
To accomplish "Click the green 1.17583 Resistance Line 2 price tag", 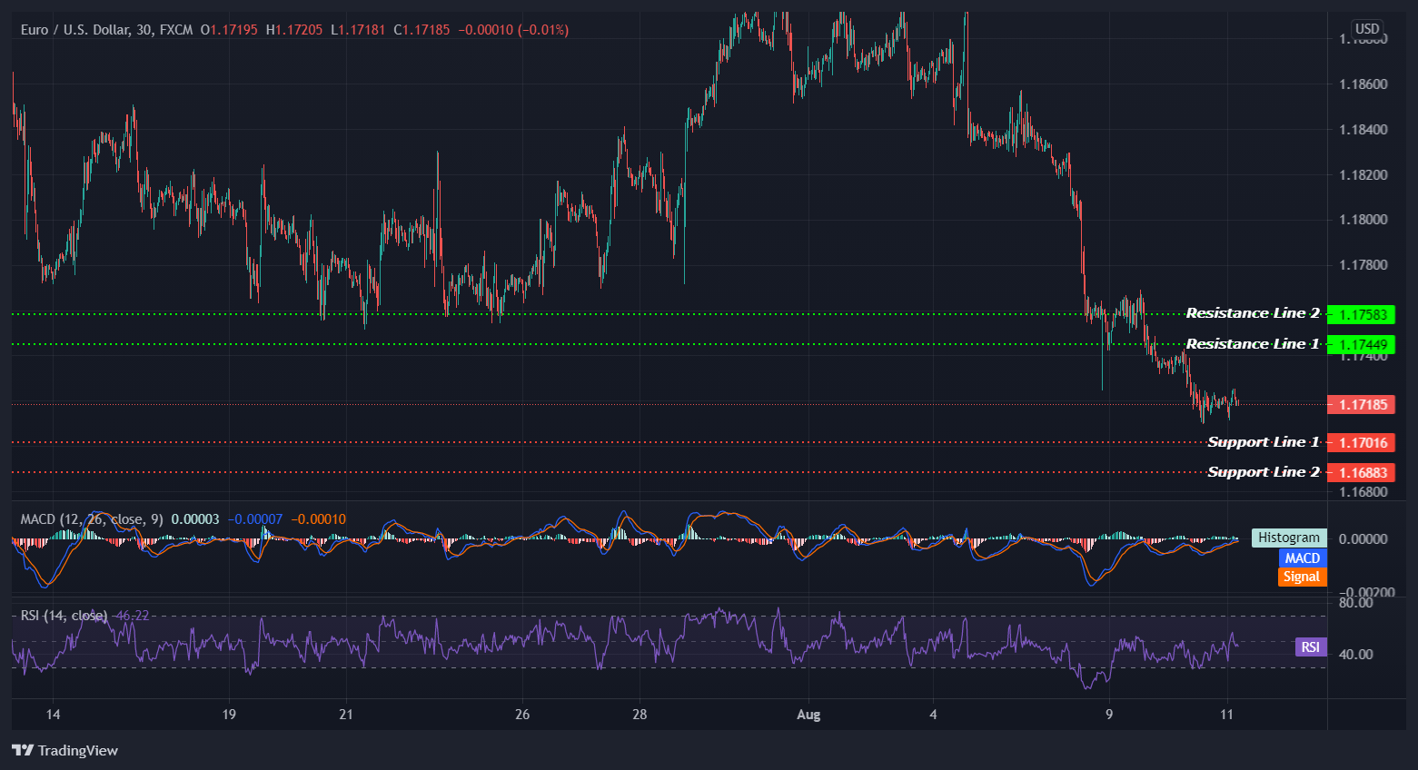I will coord(1363,314).
